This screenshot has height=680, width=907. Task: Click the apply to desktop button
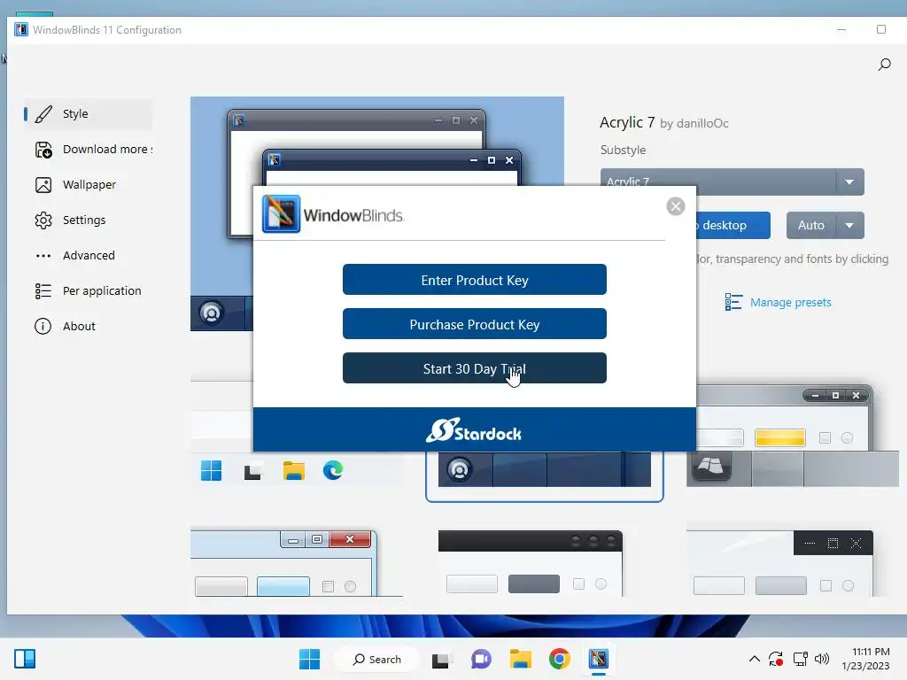coord(733,226)
